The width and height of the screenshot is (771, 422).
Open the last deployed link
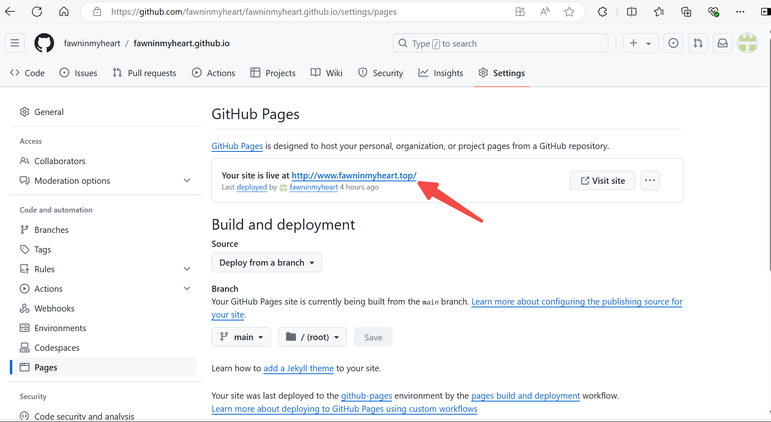[x=252, y=187]
